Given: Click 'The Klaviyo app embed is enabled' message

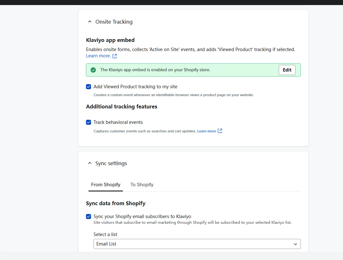Looking at the screenshot, I should (155, 70).
